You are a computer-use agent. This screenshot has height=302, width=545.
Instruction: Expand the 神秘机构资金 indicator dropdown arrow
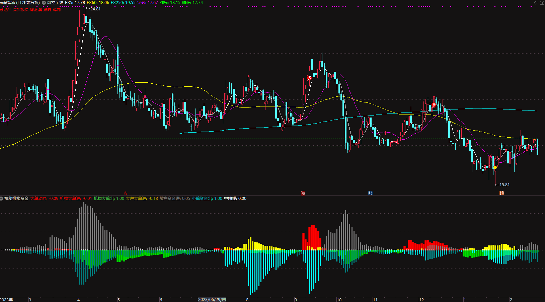2,199
